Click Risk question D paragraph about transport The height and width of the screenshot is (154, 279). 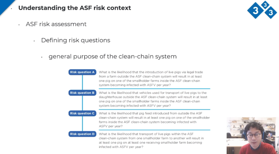tap(151, 140)
